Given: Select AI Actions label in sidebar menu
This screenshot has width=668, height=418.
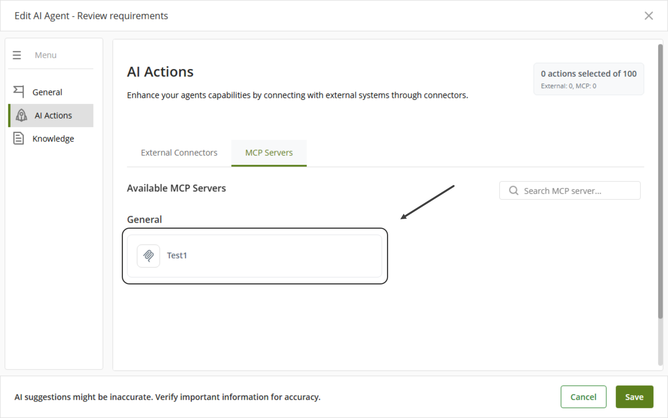Looking at the screenshot, I should (53, 115).
